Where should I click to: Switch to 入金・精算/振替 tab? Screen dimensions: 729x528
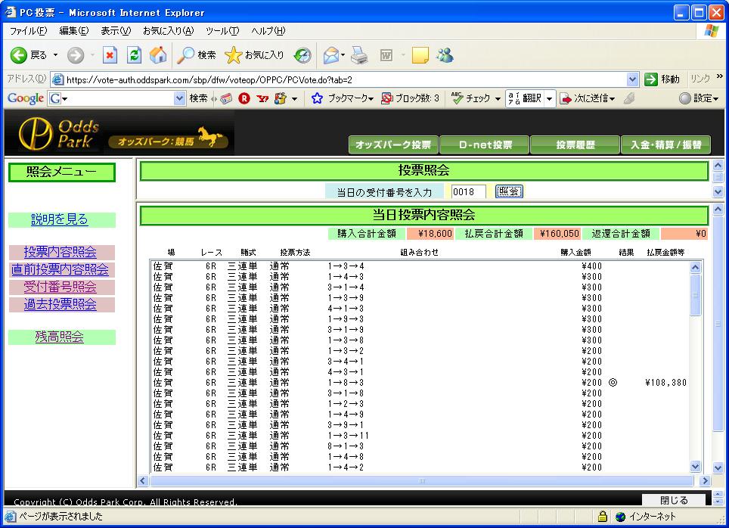click(x=665, y=144)
